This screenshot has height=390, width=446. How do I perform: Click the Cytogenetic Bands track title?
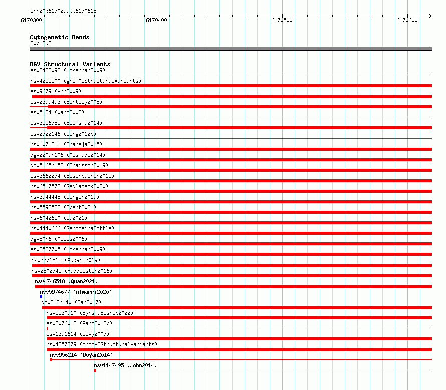[x=60, y=37]
